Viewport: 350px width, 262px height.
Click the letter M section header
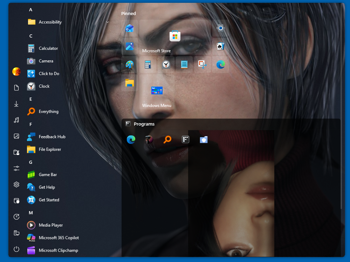coord(31,213)
